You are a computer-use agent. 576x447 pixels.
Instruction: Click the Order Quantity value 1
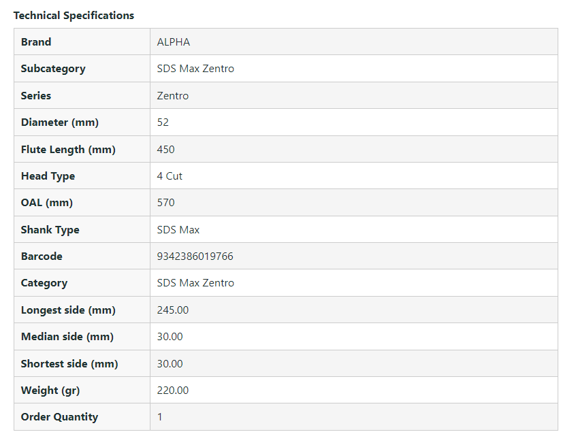[160, 417]
